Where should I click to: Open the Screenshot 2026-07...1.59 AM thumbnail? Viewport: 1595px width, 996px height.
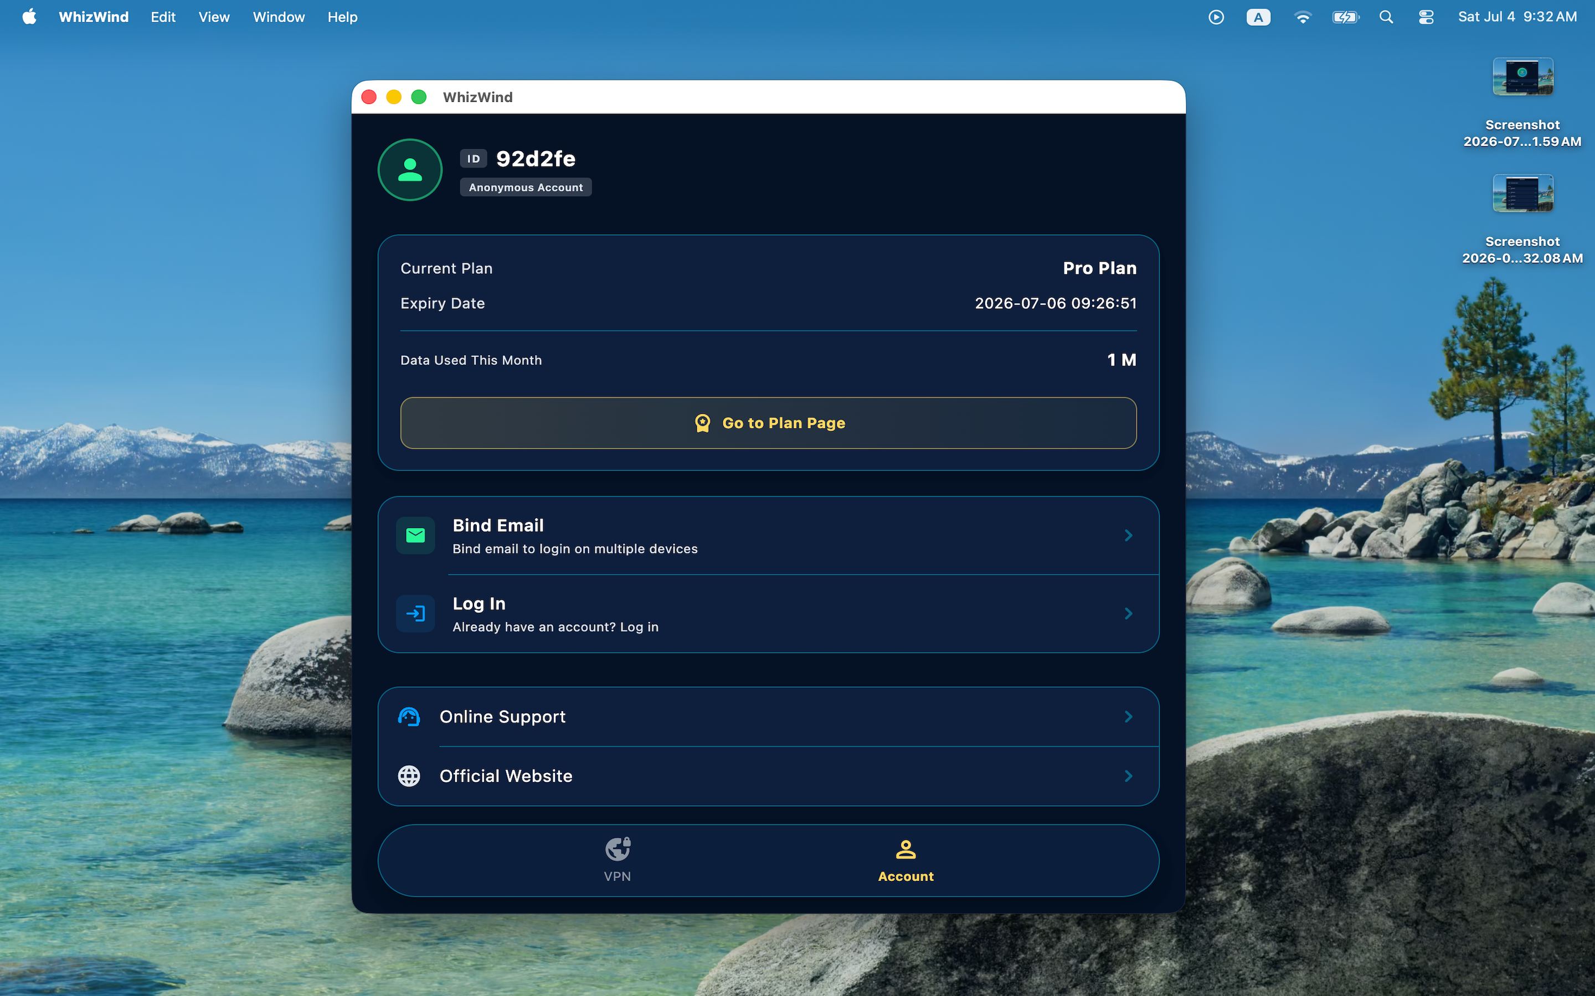(1522, 77)
